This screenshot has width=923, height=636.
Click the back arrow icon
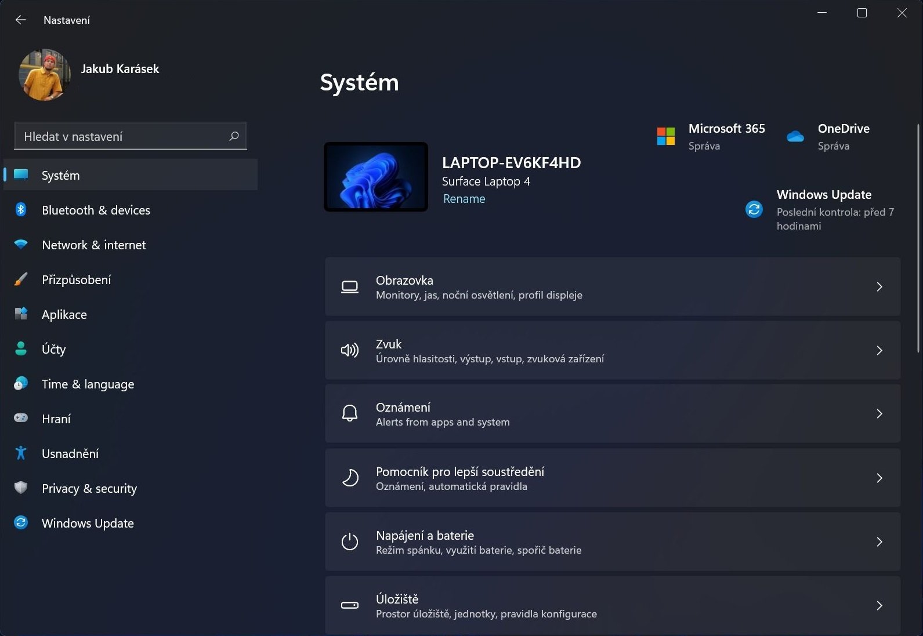point(21,20)
